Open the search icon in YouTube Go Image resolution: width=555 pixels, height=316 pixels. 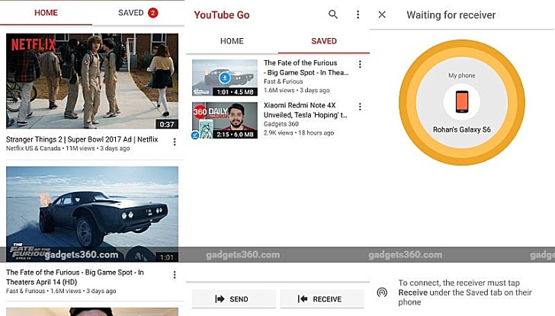click(333, 14)
